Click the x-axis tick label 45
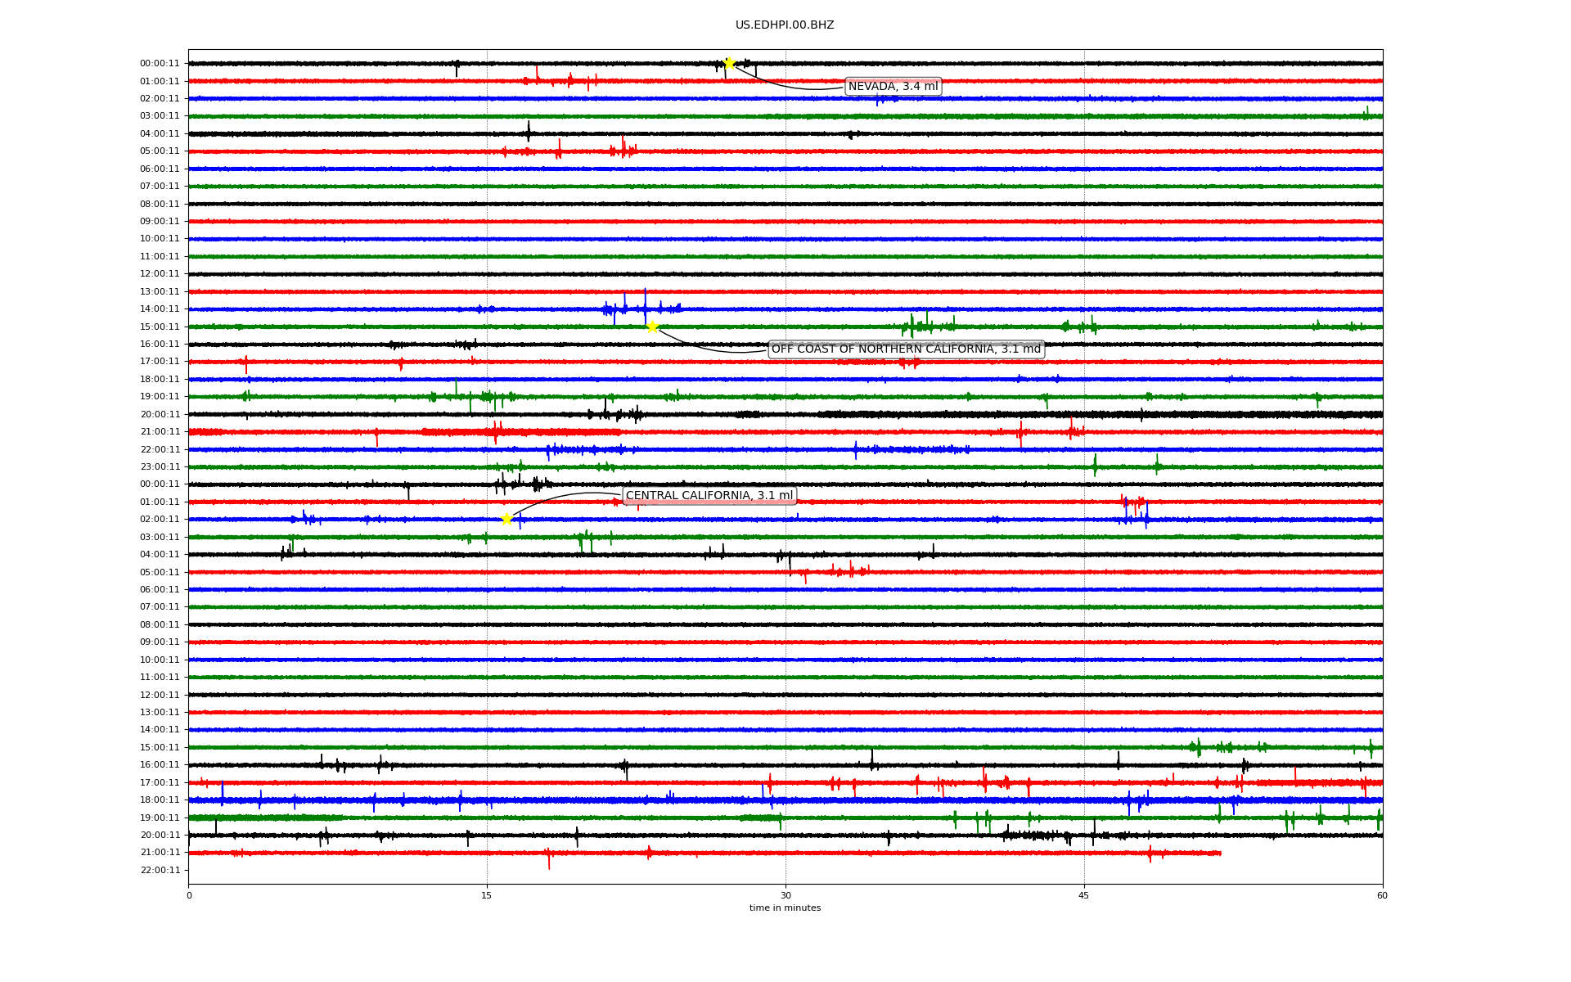This screenshot has height=982, width=1571. (1084, 895)
